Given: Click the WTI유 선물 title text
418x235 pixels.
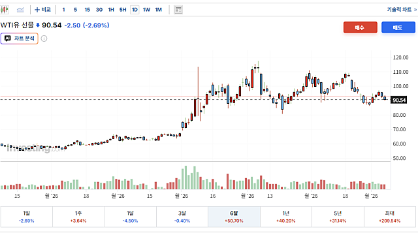Looking at the screenshot, I should (17, 25).
